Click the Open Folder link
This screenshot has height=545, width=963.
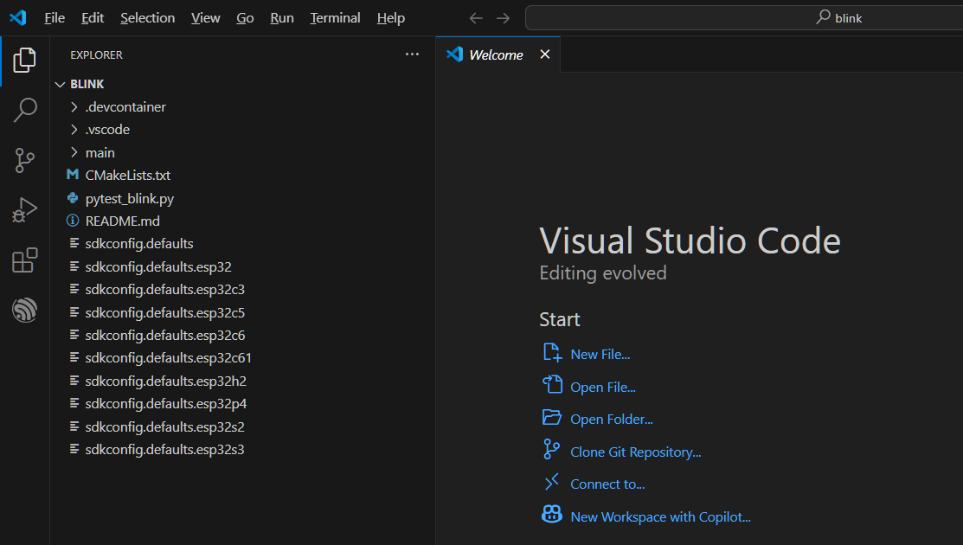tap(612, 420)
